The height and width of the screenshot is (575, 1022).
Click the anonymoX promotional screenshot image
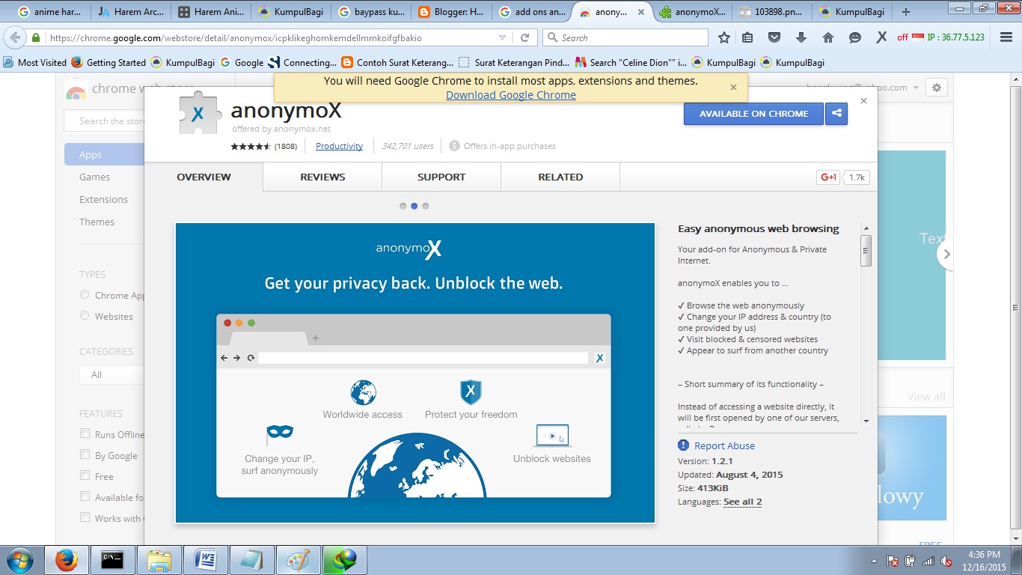[x=415, y=373]
